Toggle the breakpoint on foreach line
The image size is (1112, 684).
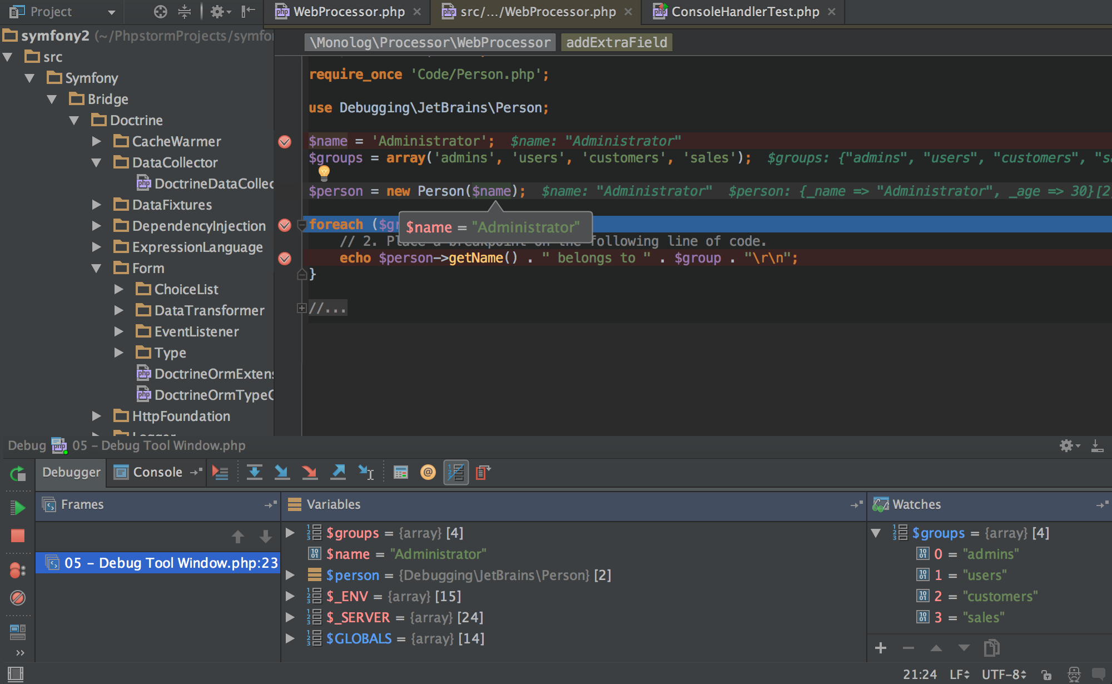click(x=285, y=225)
